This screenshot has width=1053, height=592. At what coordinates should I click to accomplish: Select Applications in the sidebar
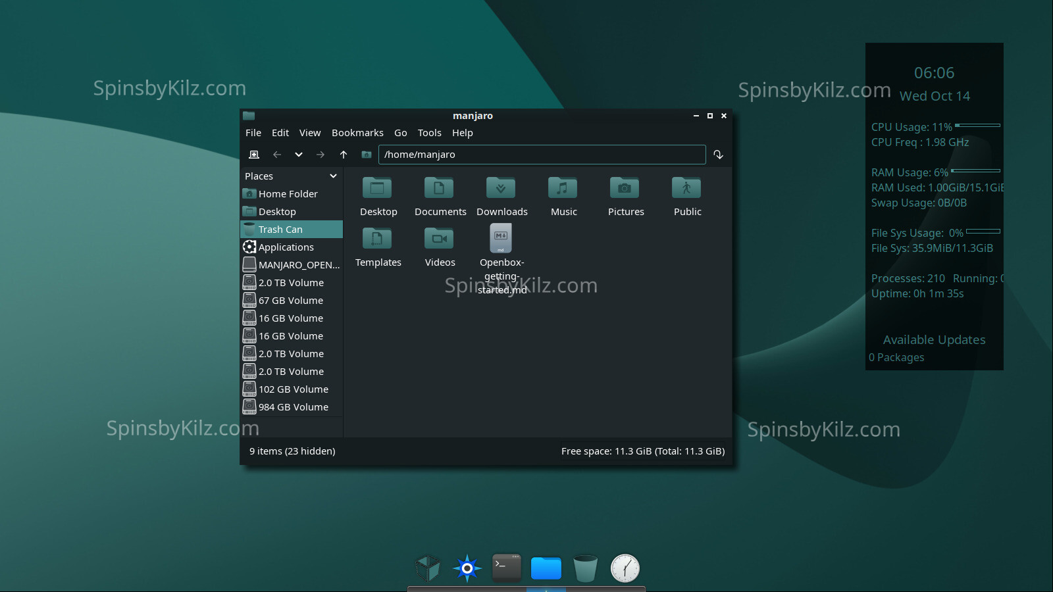[286, 247]
